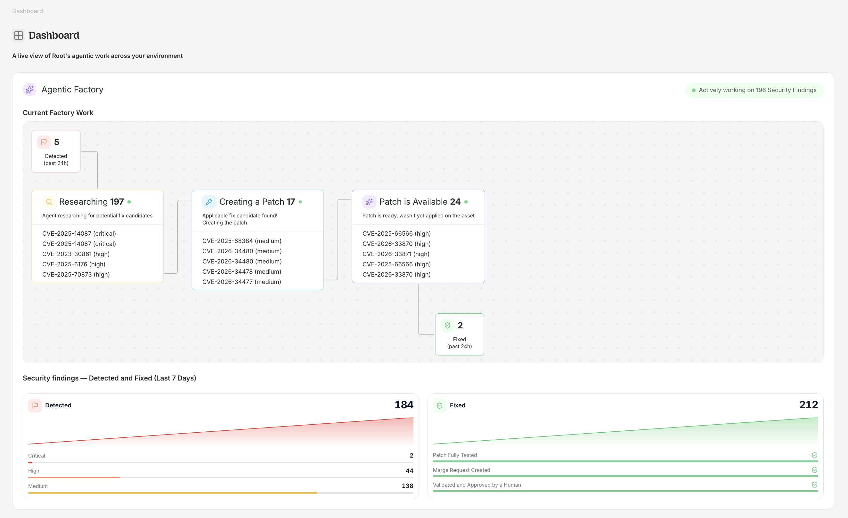Click the Critical count value 2
The height and width of the screenshot is (518, 848).
point(411,455)
